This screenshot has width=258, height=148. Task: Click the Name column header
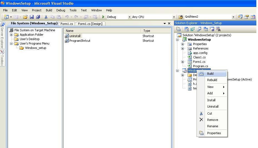coord(102,31)
